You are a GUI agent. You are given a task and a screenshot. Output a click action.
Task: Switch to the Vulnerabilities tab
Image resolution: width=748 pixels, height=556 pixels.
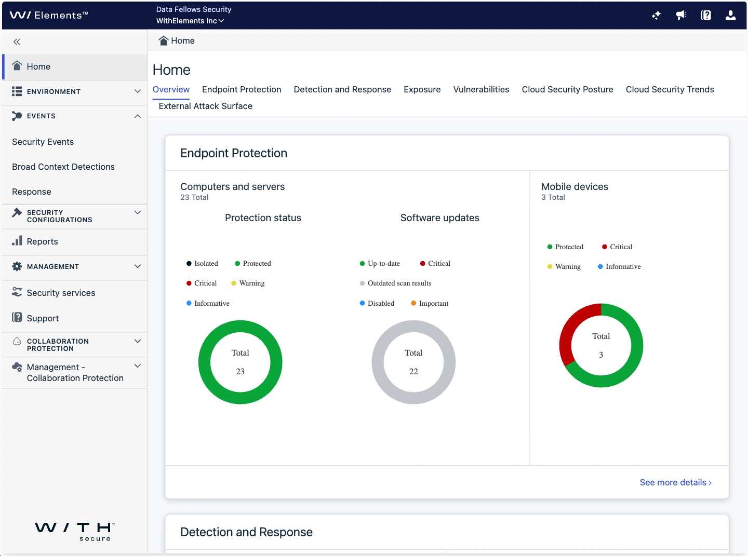(481, 89)
